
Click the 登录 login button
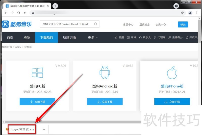183,24
